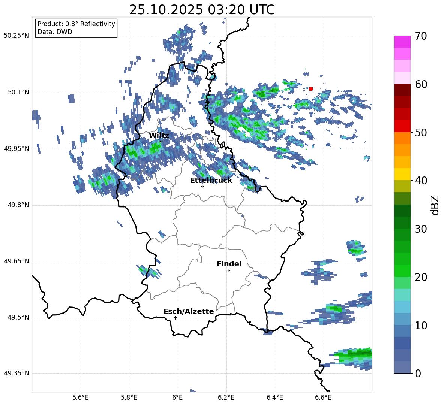444x405 pixels.
Task: Click the 49.35°N latitude label
Action: click(16, 373)
